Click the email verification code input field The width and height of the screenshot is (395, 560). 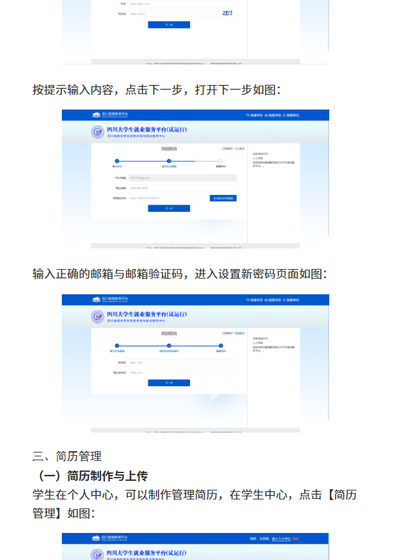[168, 198]
